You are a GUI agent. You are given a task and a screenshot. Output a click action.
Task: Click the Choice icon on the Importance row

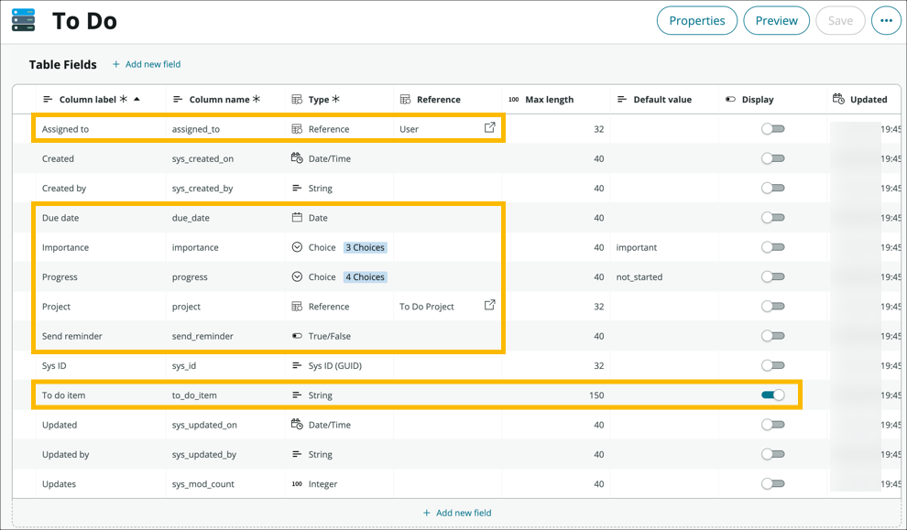point(298,247)
